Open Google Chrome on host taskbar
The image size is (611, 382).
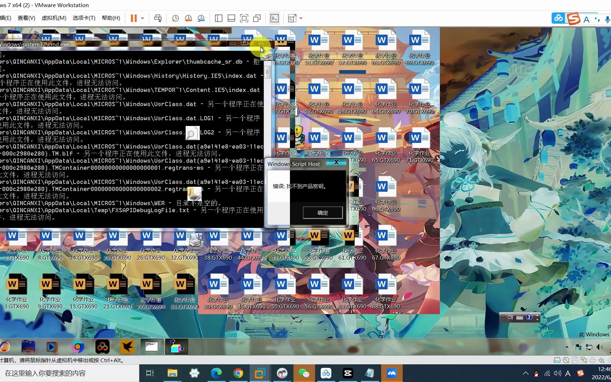238,373
